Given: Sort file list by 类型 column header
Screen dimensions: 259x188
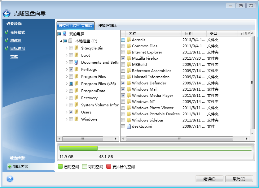Looking at the screenshot, I should pos(222,33).
